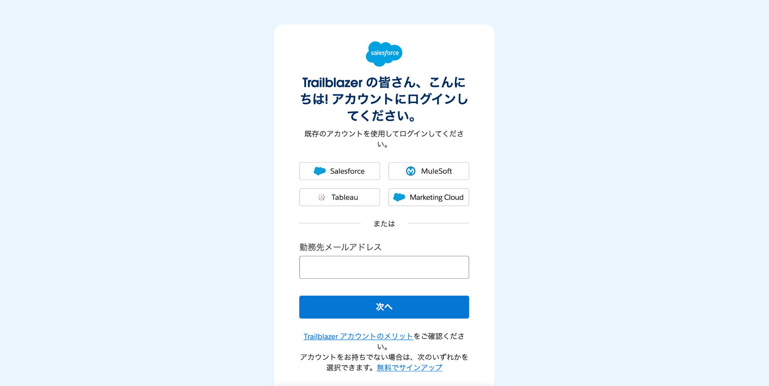Click the 勤務先メールアドレス field label
This screenshot has height=386, width=769.
point(341,247)
